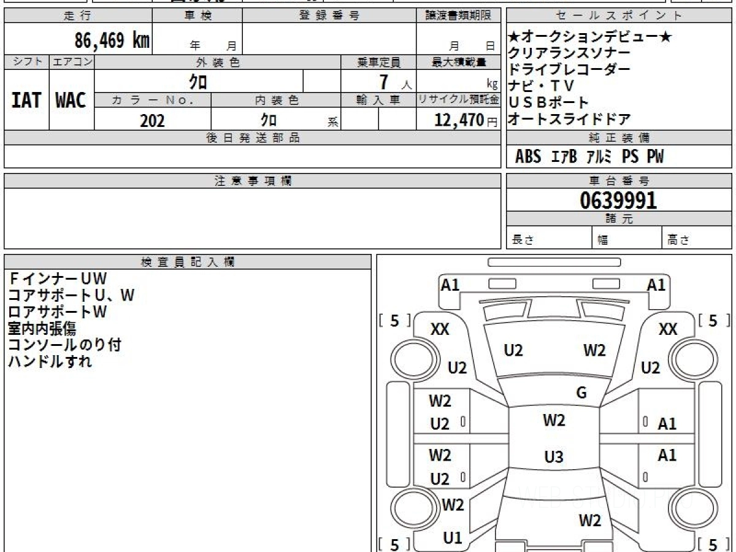Click the U3 mark on the roof
The width and height of the screenshot is (736, 552).
pos(554,457)
